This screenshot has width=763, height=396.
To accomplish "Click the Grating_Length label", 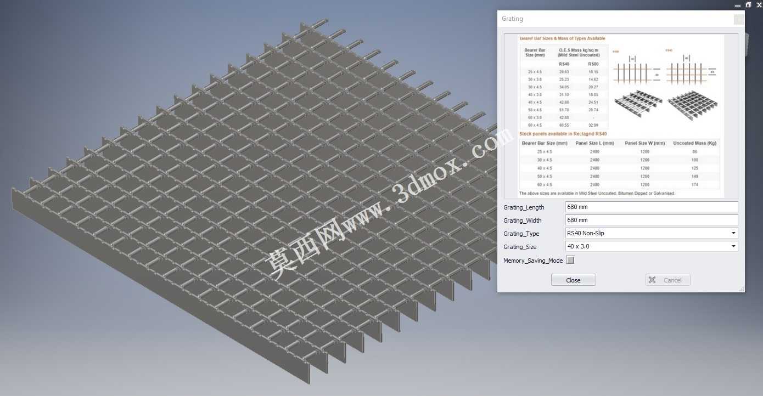I will click(524, 207).
